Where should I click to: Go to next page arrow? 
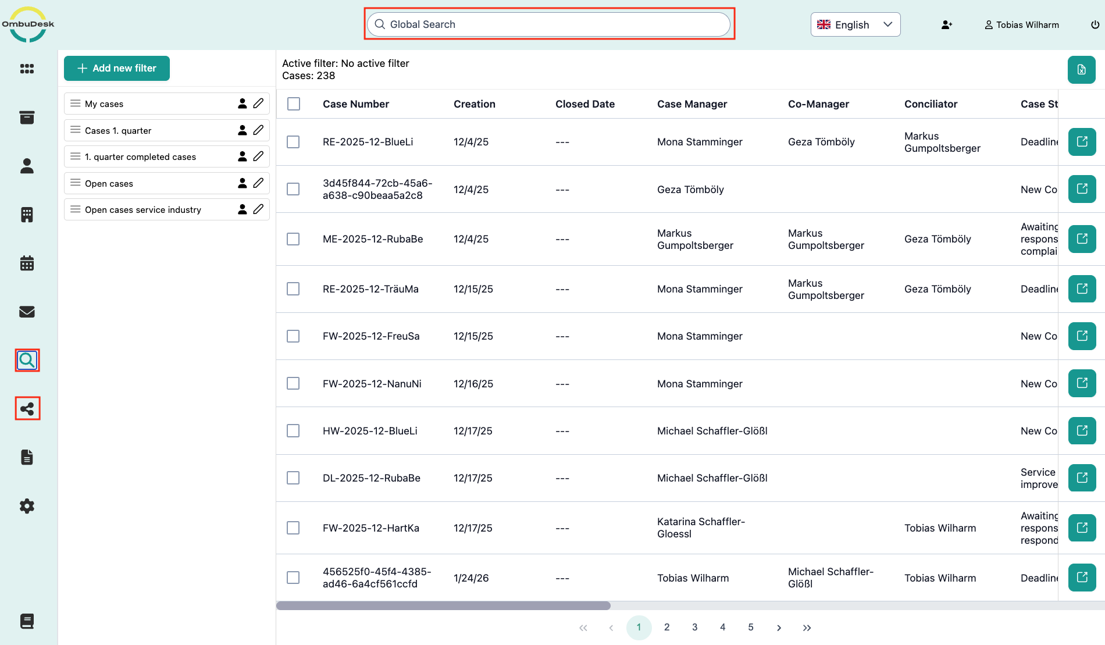(779, 628)
